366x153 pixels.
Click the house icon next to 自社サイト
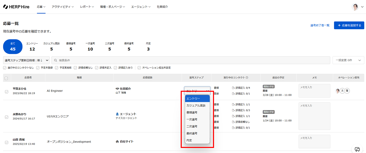click(117, 142)
